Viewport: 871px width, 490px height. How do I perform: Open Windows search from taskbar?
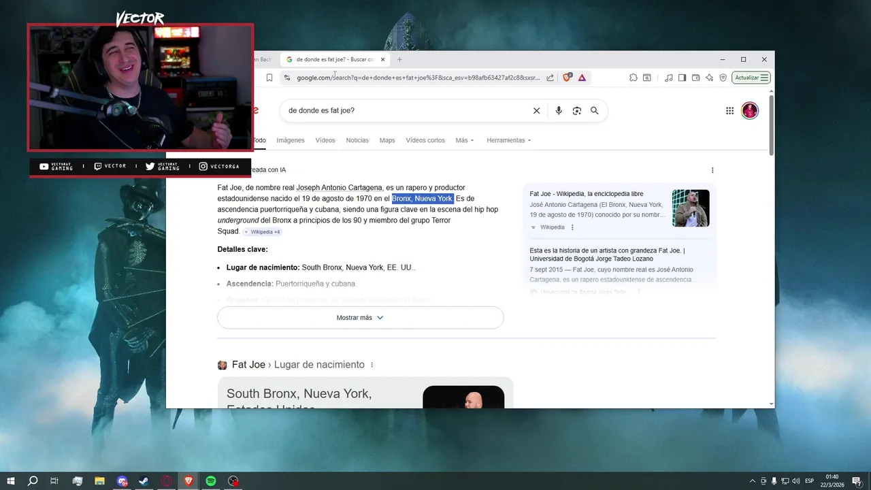33,481
